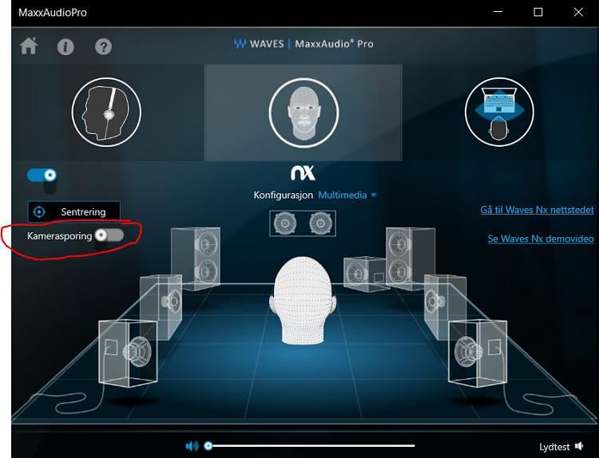Select the laptop speaker positioning tab

pyautogui.click(x=499, y=112)
